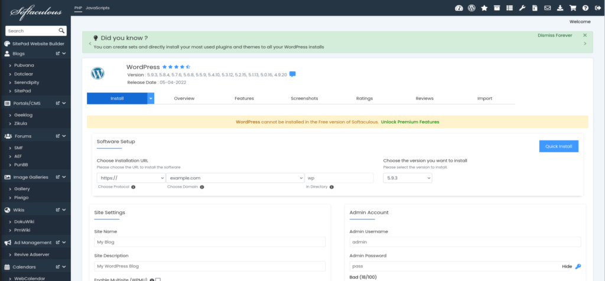Switch to the Screenshots tab
The height and width of the screenshot is (281, 605).
pos(304,99)
